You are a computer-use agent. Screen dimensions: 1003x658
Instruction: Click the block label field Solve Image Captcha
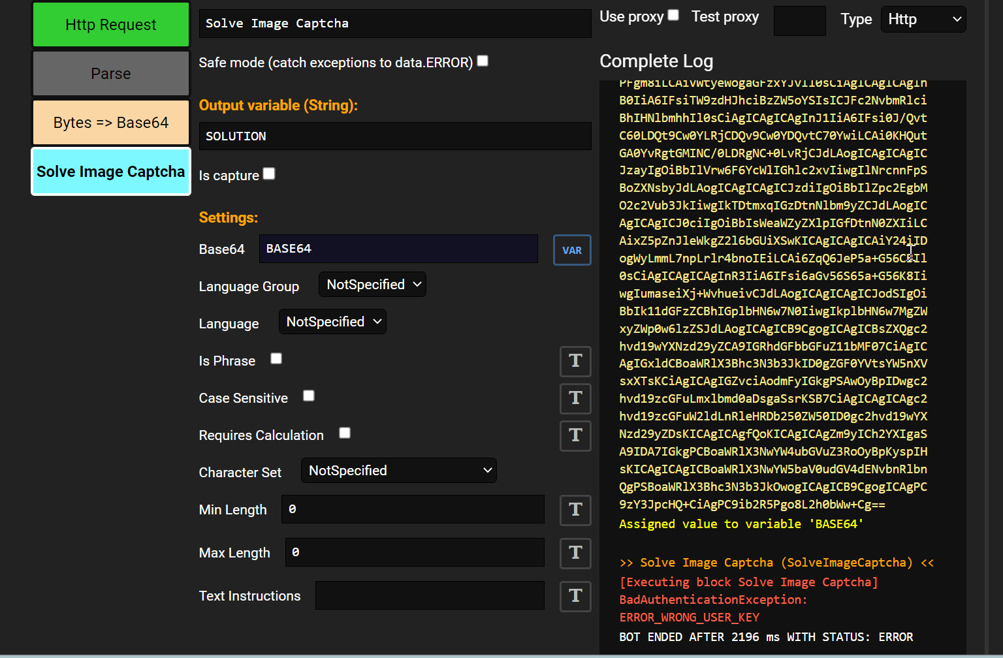tap(395, 23)
